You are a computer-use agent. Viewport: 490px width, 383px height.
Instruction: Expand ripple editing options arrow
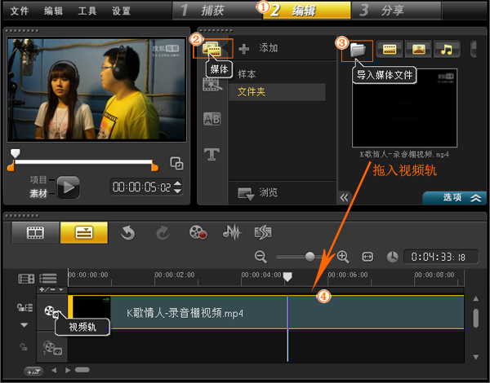pyautogui.click(x=24, y=325)
